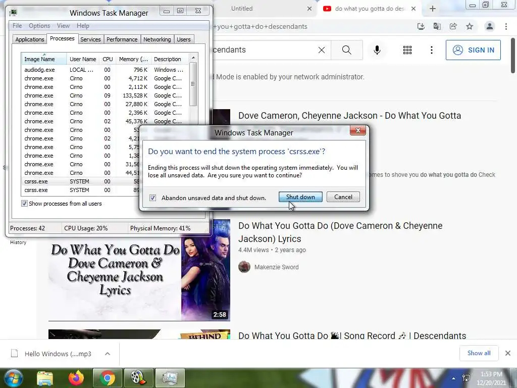Click the Chrome taskbar icon
Viewport: 517px width, 388px height.
pyautogui.click(x=108, y=378)
